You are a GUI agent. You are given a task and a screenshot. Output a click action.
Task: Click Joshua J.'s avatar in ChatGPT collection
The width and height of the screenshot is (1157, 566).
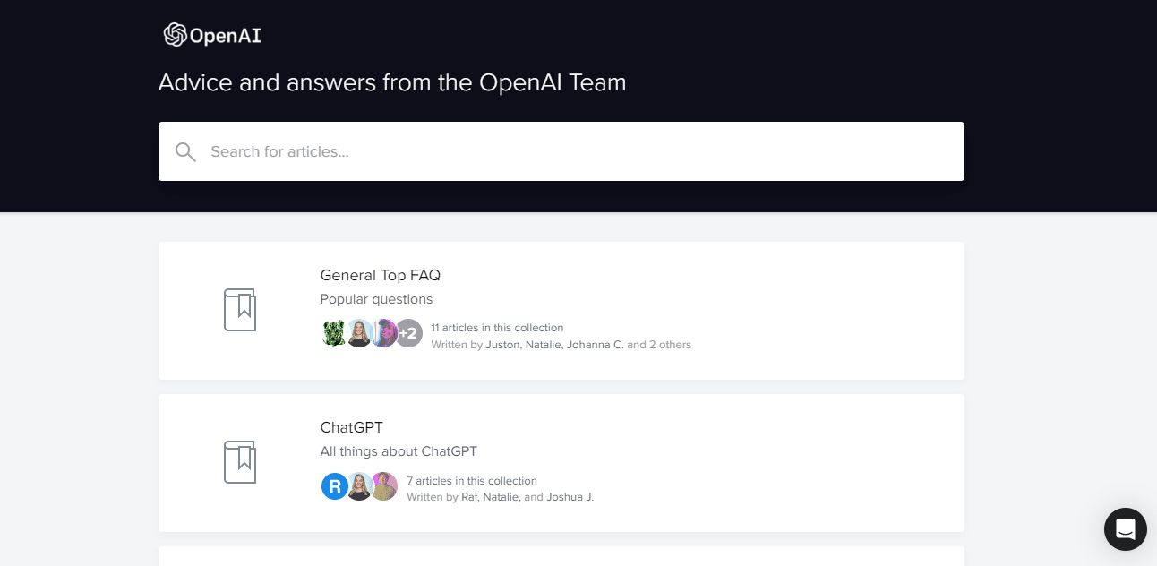coord(384,486)
